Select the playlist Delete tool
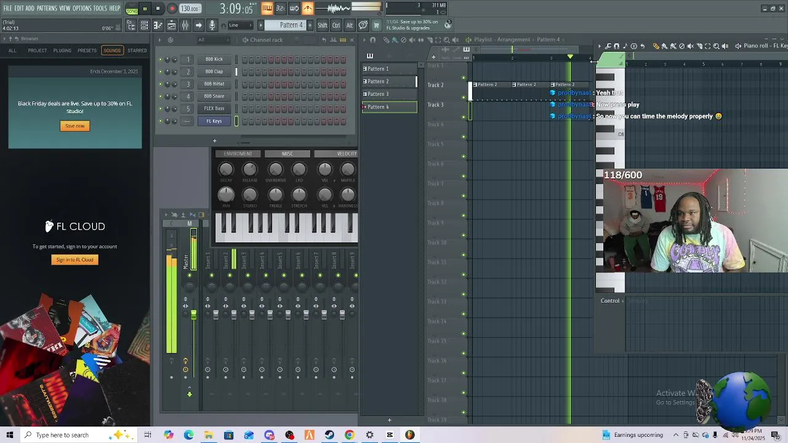788x443 pixels. (403, 40)
